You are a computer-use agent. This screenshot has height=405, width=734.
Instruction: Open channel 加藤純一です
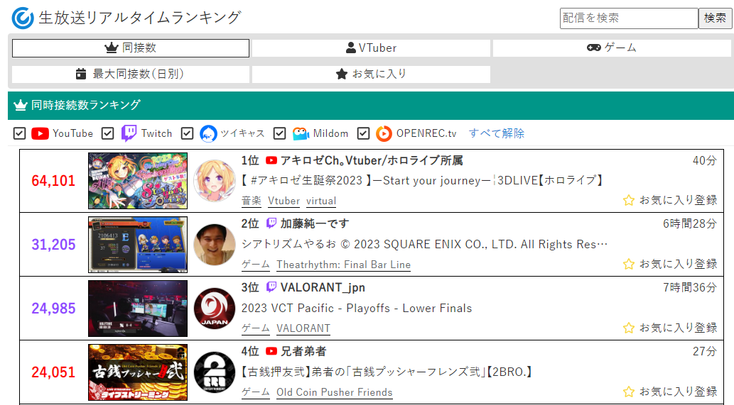tap(315, 223)
